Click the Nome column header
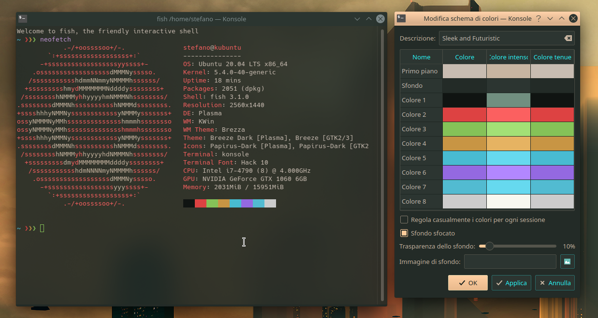598x318 pixels. (422, 57)
